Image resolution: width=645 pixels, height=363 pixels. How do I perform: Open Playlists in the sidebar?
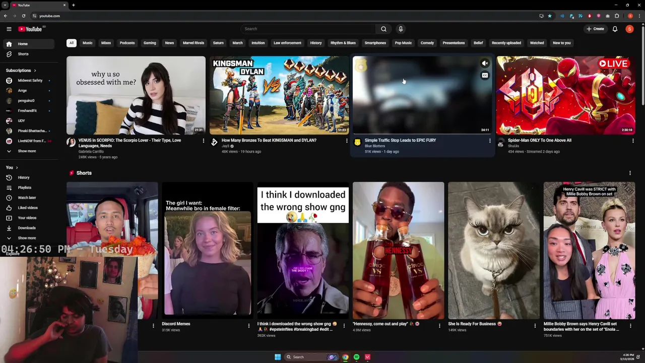tap(28, 188)
